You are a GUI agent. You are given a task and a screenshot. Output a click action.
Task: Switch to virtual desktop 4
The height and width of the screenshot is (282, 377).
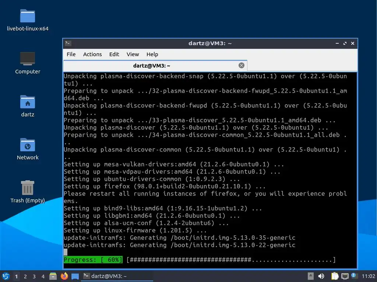pyautogui.click(x=43, y=276)
